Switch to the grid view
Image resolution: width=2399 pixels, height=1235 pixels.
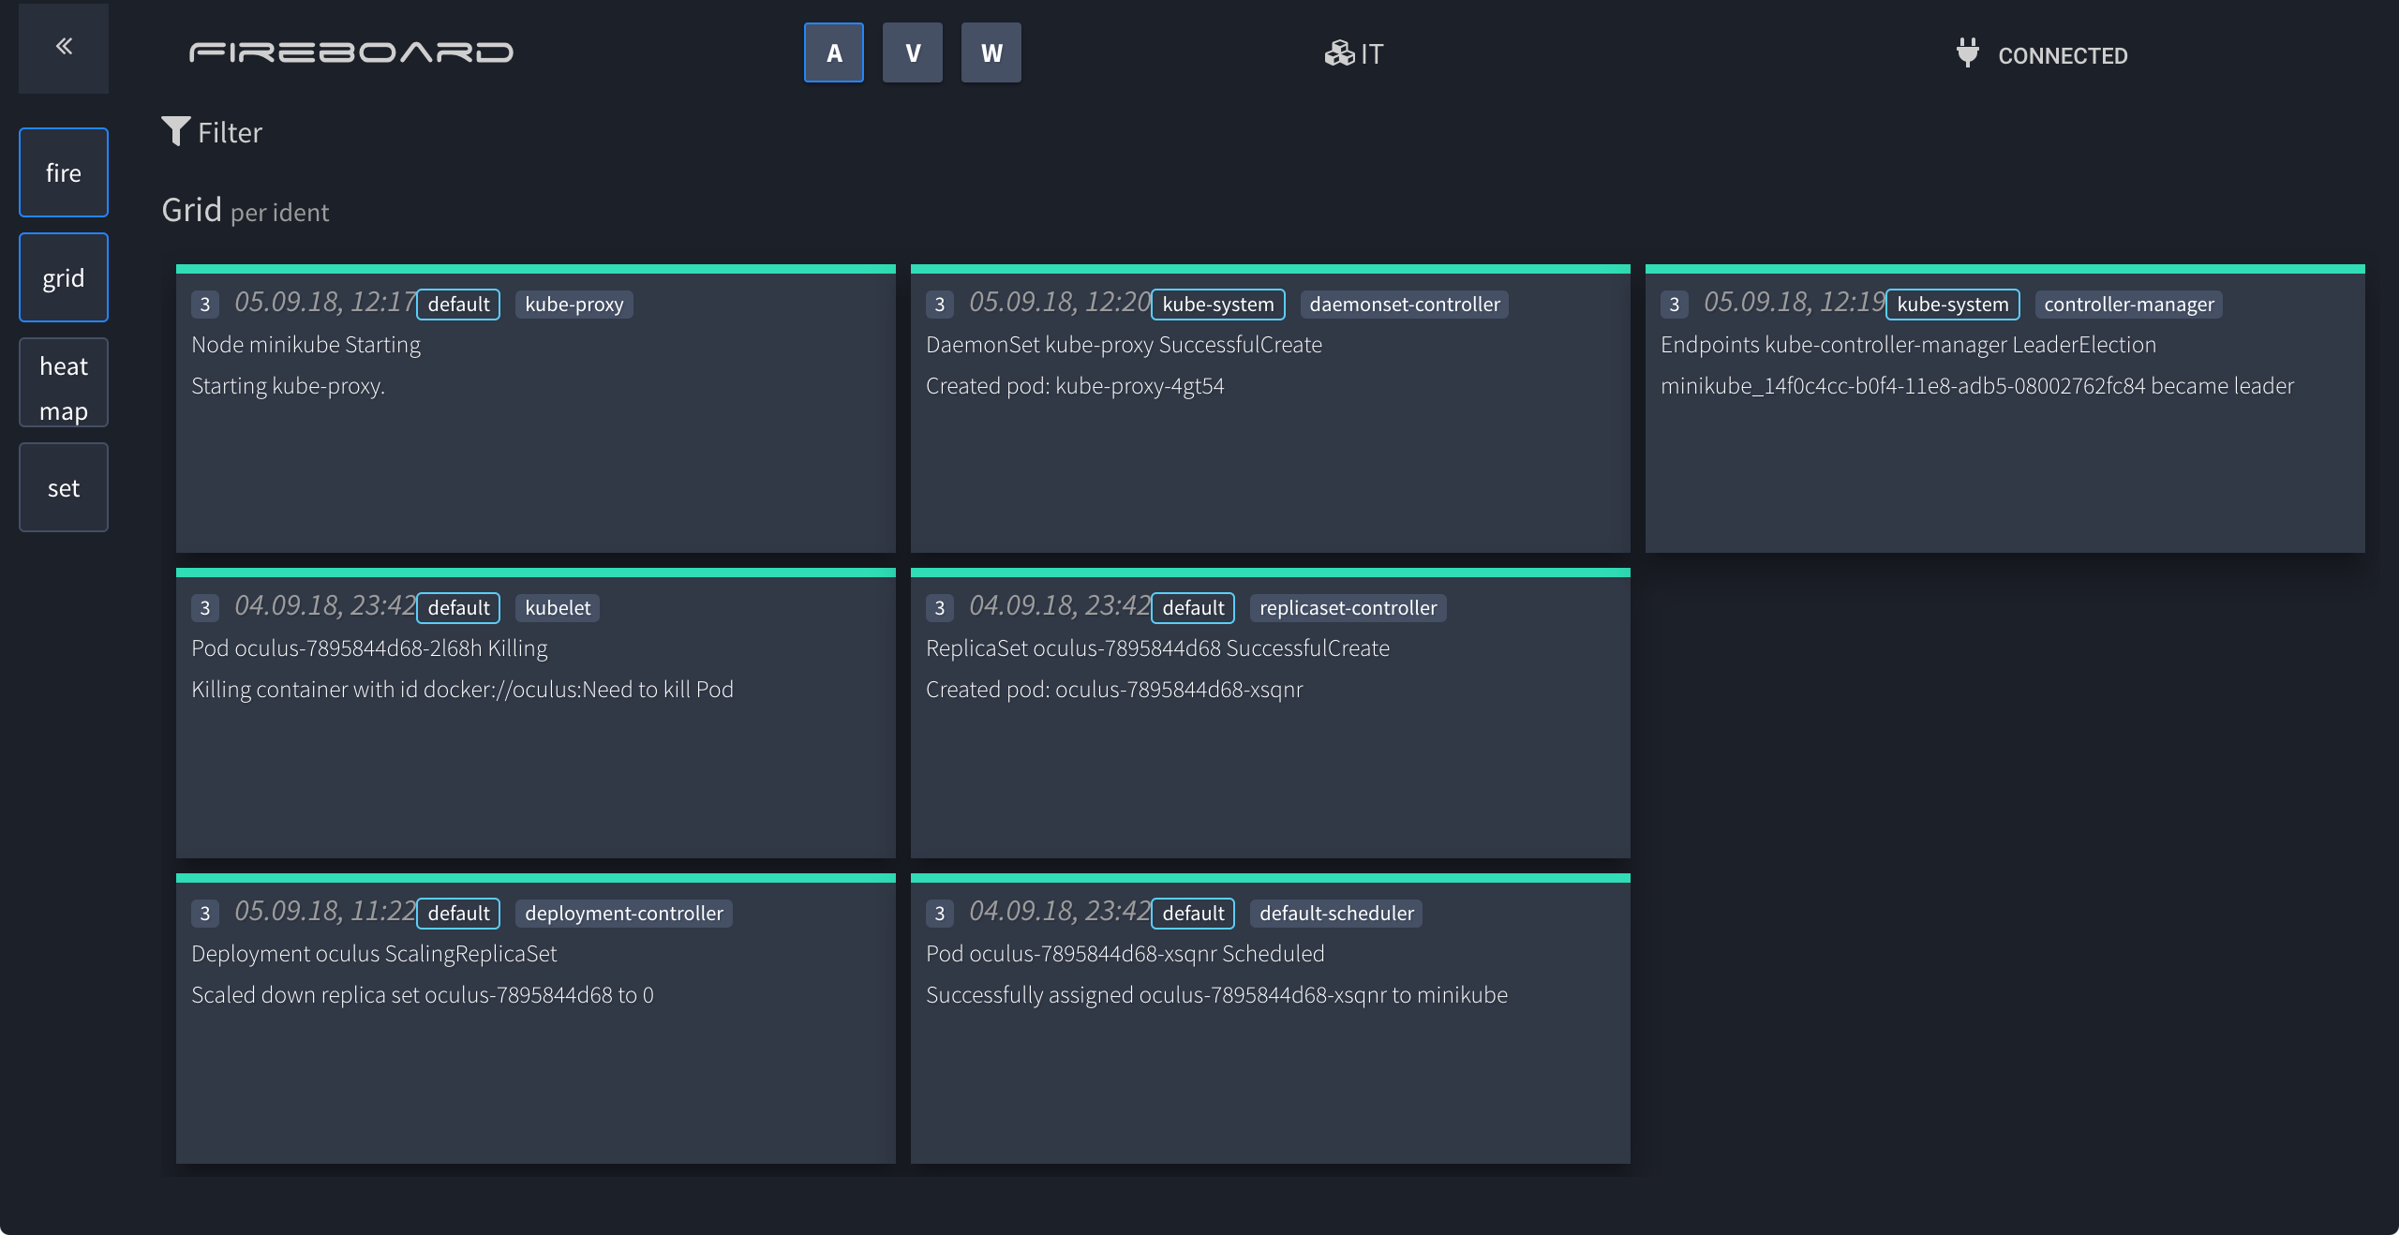tap(64, 277)
